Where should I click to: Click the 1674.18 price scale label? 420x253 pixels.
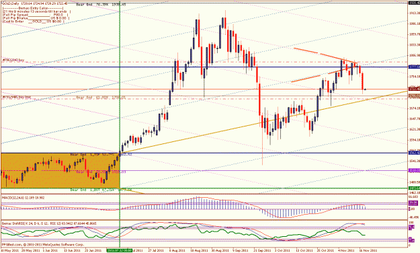point(415,108)
